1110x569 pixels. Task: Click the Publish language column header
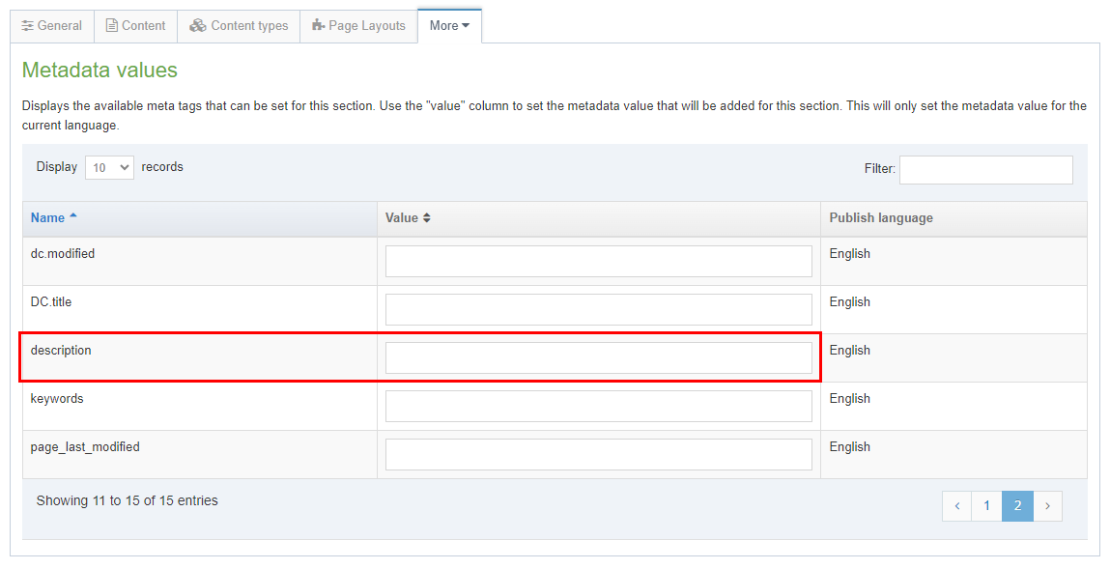pos(953,218)
